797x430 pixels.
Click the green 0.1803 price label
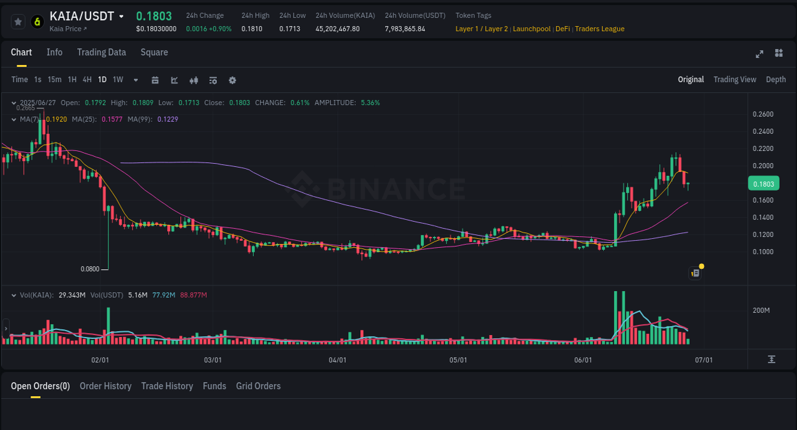(764, 183)
